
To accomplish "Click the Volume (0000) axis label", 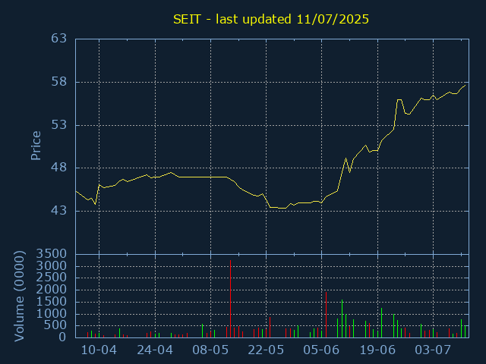I will tap(20, 297).
